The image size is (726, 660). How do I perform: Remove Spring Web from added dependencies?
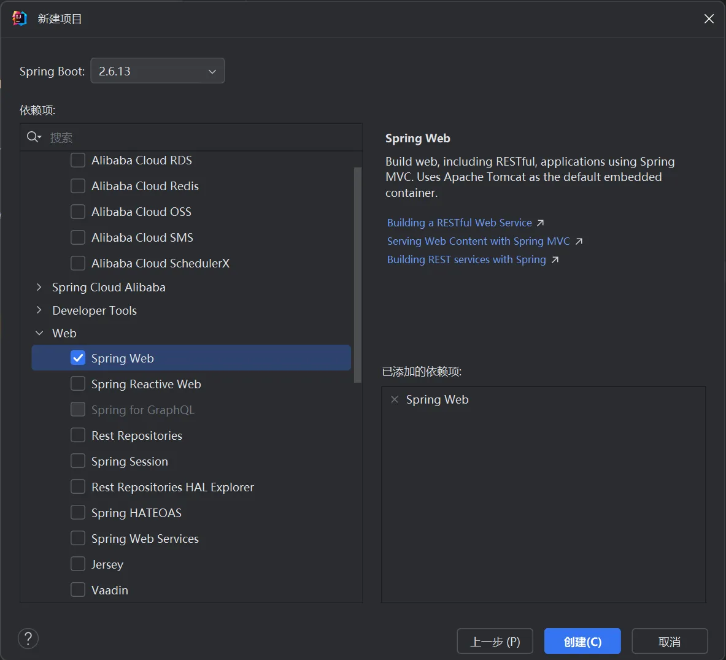tap(395, 399)
